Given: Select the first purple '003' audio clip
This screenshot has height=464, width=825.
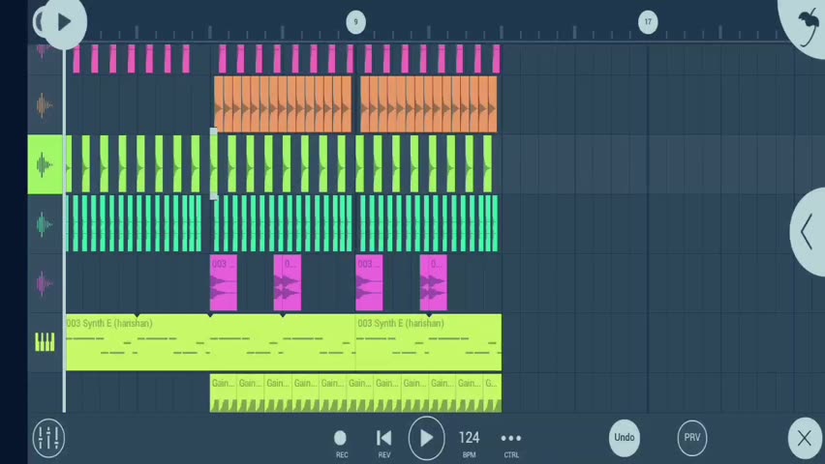Looking at the screenshot, I should pos(223,282).
